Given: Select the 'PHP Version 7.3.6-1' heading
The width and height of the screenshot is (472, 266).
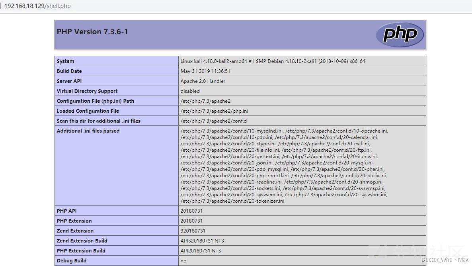Looking at the screenshot, I should (92, 31).
